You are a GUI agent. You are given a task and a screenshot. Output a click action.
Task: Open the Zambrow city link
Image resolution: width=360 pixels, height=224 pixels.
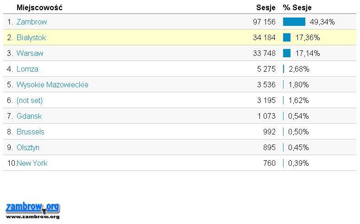(x=32, y=22)
